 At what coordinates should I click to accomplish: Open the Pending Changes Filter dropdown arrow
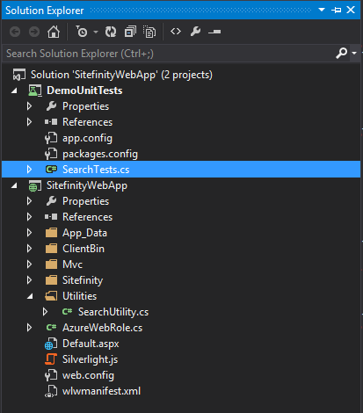96,32
